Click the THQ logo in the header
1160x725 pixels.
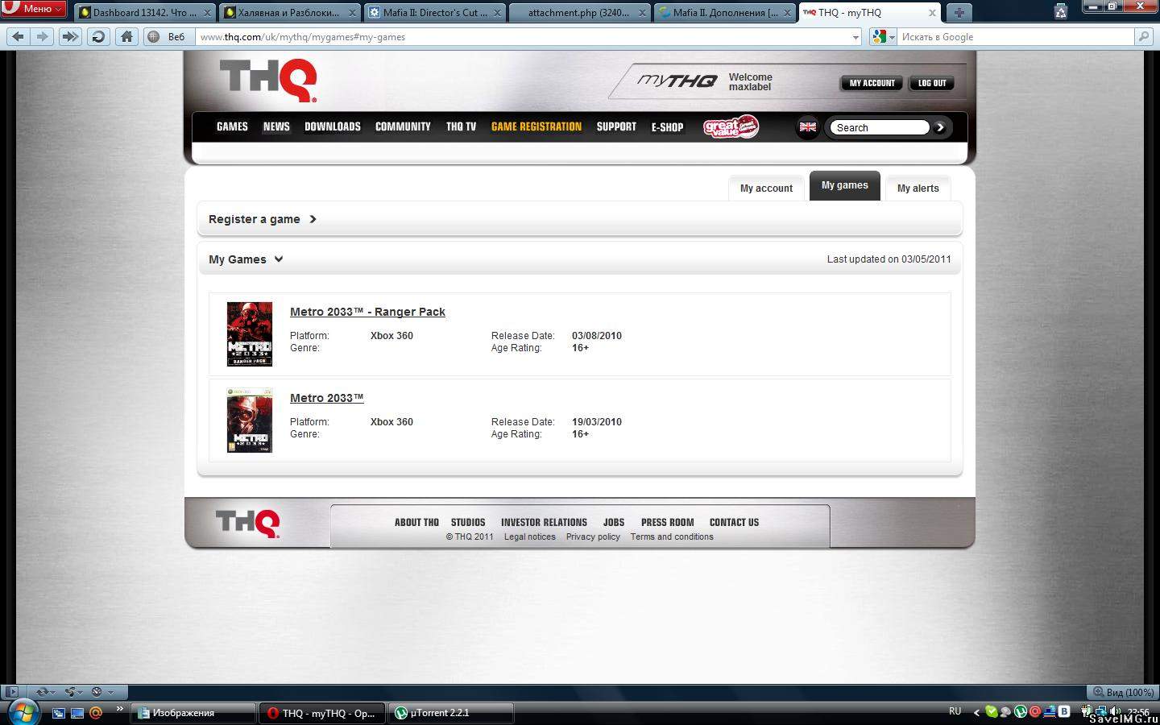click(268, 80)
